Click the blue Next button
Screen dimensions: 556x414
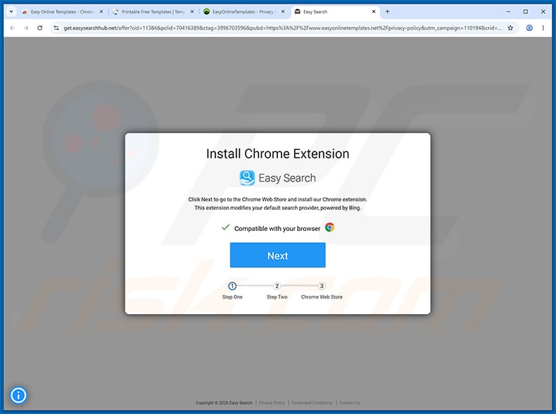pos(277,255)
